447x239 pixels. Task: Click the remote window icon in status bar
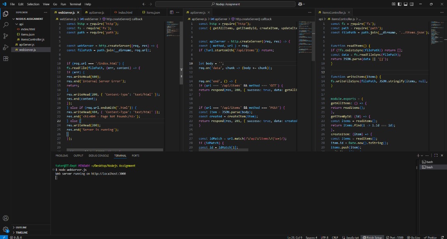4,237
